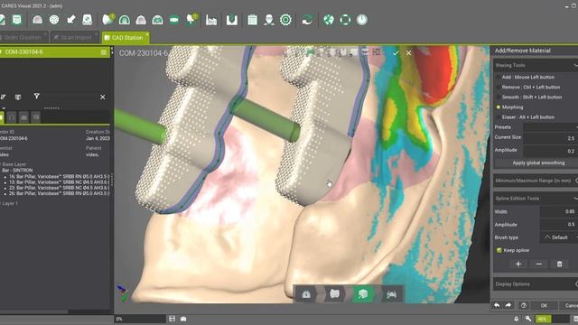
Task: Click the lifebuoy help toolbar icon
Action: point(345,20)
